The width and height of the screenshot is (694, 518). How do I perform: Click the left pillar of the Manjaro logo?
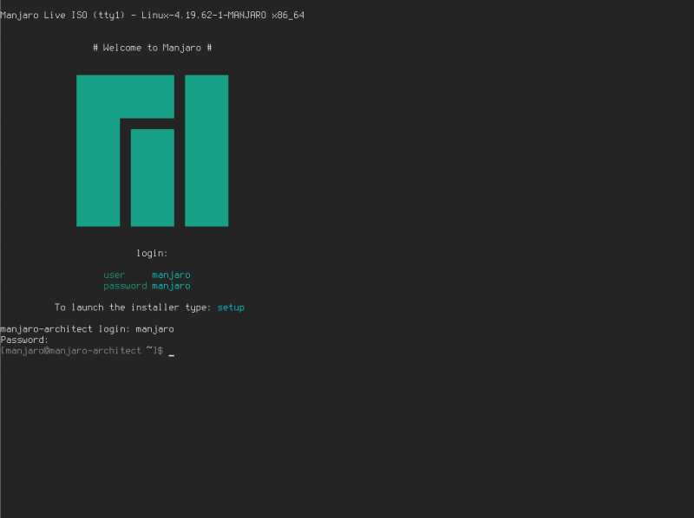(x=98, y=151)
